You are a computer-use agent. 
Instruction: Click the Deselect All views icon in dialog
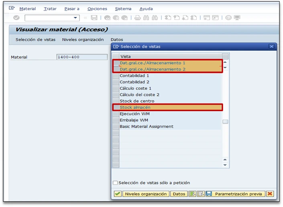tap(201, 194)
